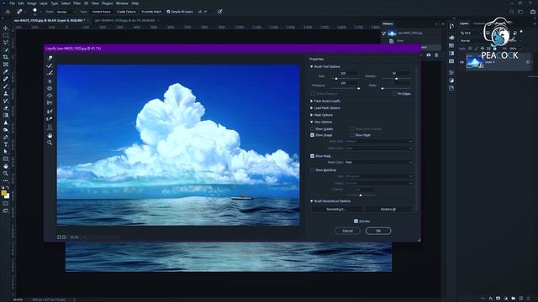Click the foreground color swatch
The height and width of the screenshot is (302, 538).
(x=4, y=193)
